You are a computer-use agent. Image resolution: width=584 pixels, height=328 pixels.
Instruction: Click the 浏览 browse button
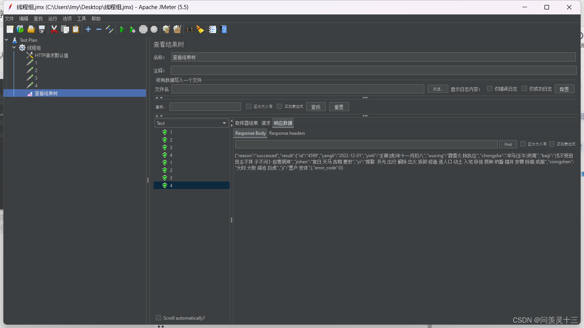tap(438, 89)
